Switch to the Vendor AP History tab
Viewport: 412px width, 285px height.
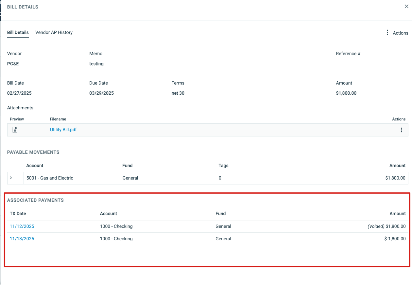(54, 33)
